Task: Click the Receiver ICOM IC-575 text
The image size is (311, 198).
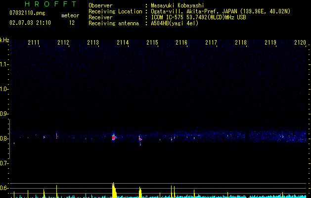Action: 198,17
